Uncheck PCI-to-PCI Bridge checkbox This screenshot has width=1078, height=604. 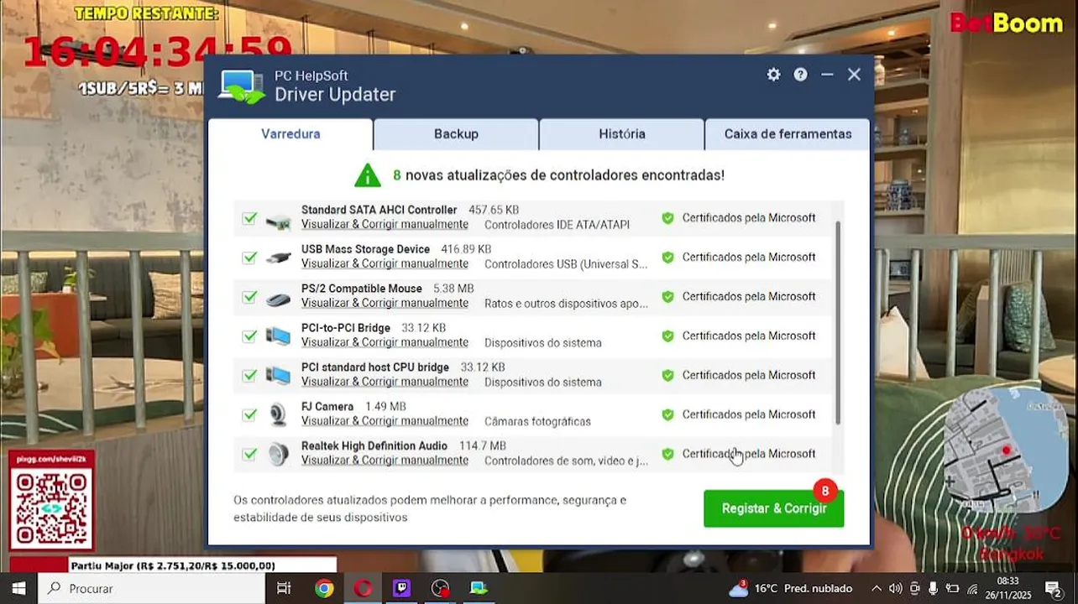249,336
